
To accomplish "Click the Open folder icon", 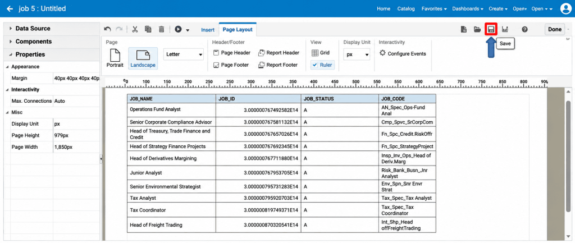I will pyautogui.click(x=477, y=29).
